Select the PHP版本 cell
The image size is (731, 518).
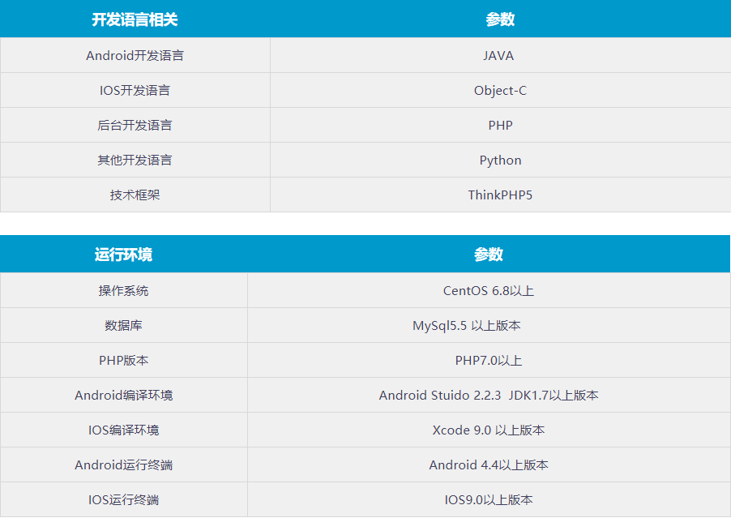coord(123,360)
